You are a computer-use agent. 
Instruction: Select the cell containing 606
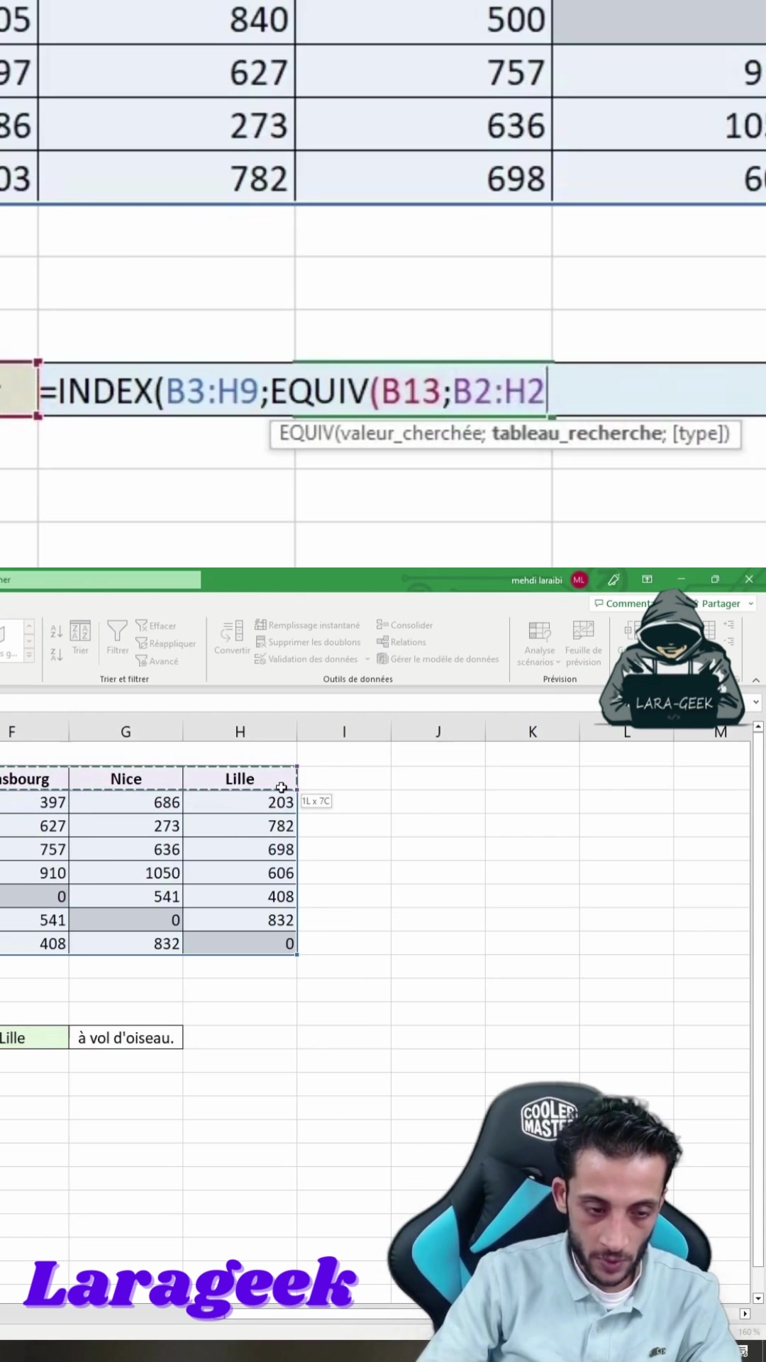coord(240,873)
